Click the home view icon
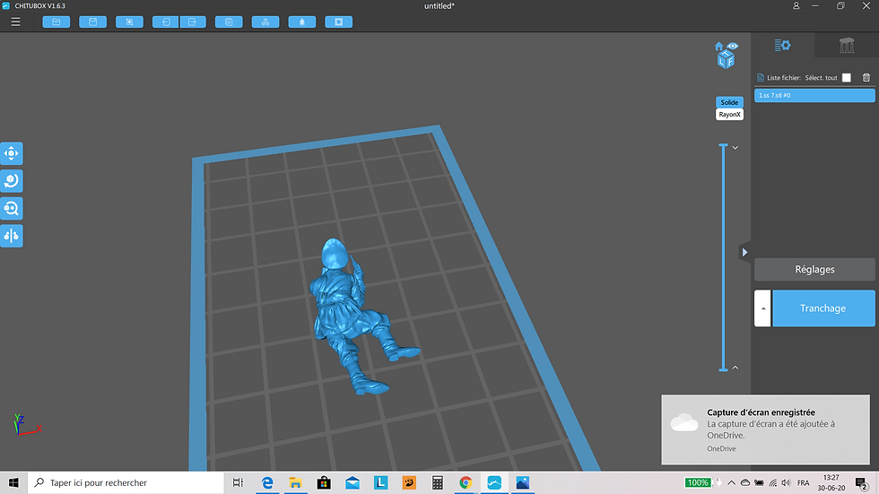879x494 pixels. [718, 46]
